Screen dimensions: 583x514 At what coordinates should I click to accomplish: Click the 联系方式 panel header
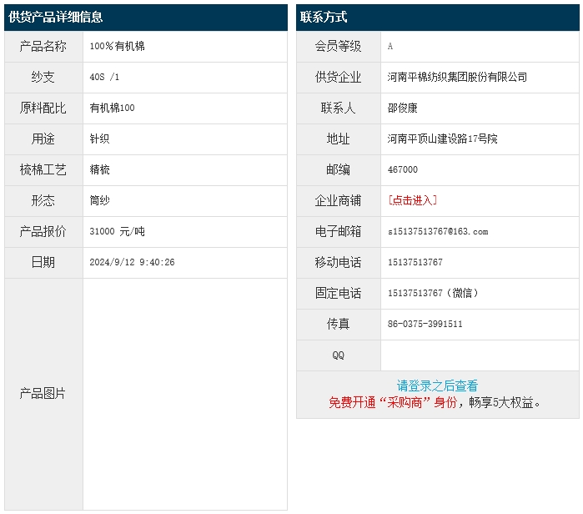[x=324, y=17]
